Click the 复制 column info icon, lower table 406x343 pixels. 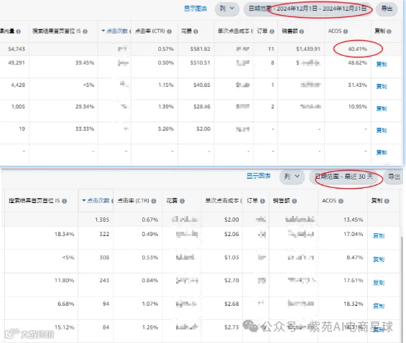[x=387, y=201]
